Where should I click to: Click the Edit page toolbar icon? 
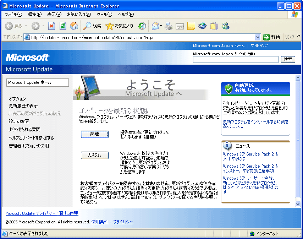180,26
